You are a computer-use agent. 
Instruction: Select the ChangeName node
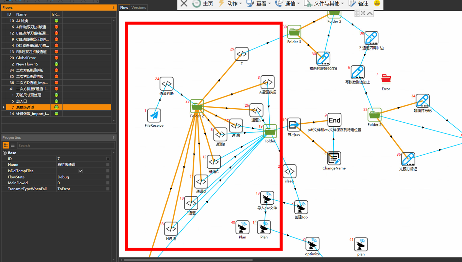coord(334,159)
